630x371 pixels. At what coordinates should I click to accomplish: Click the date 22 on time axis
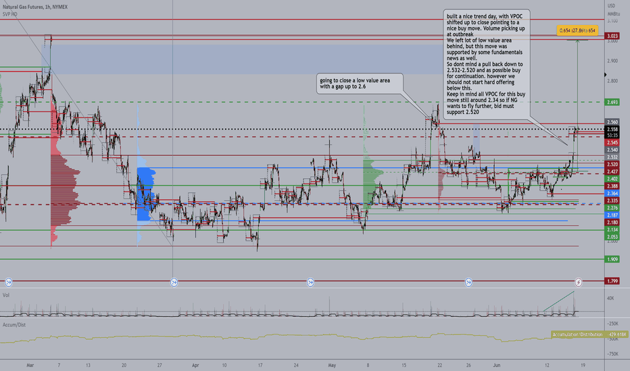[x=440, y=365]
